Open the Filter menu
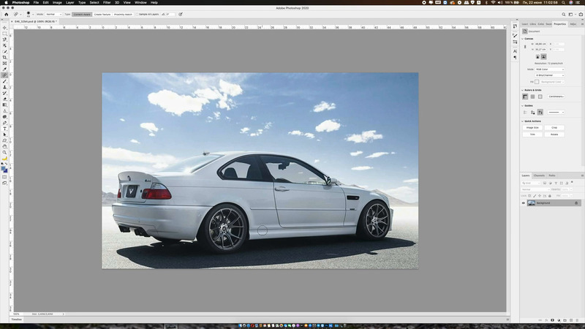The height and width of the screenshot is (329, 585). [107, 2]
